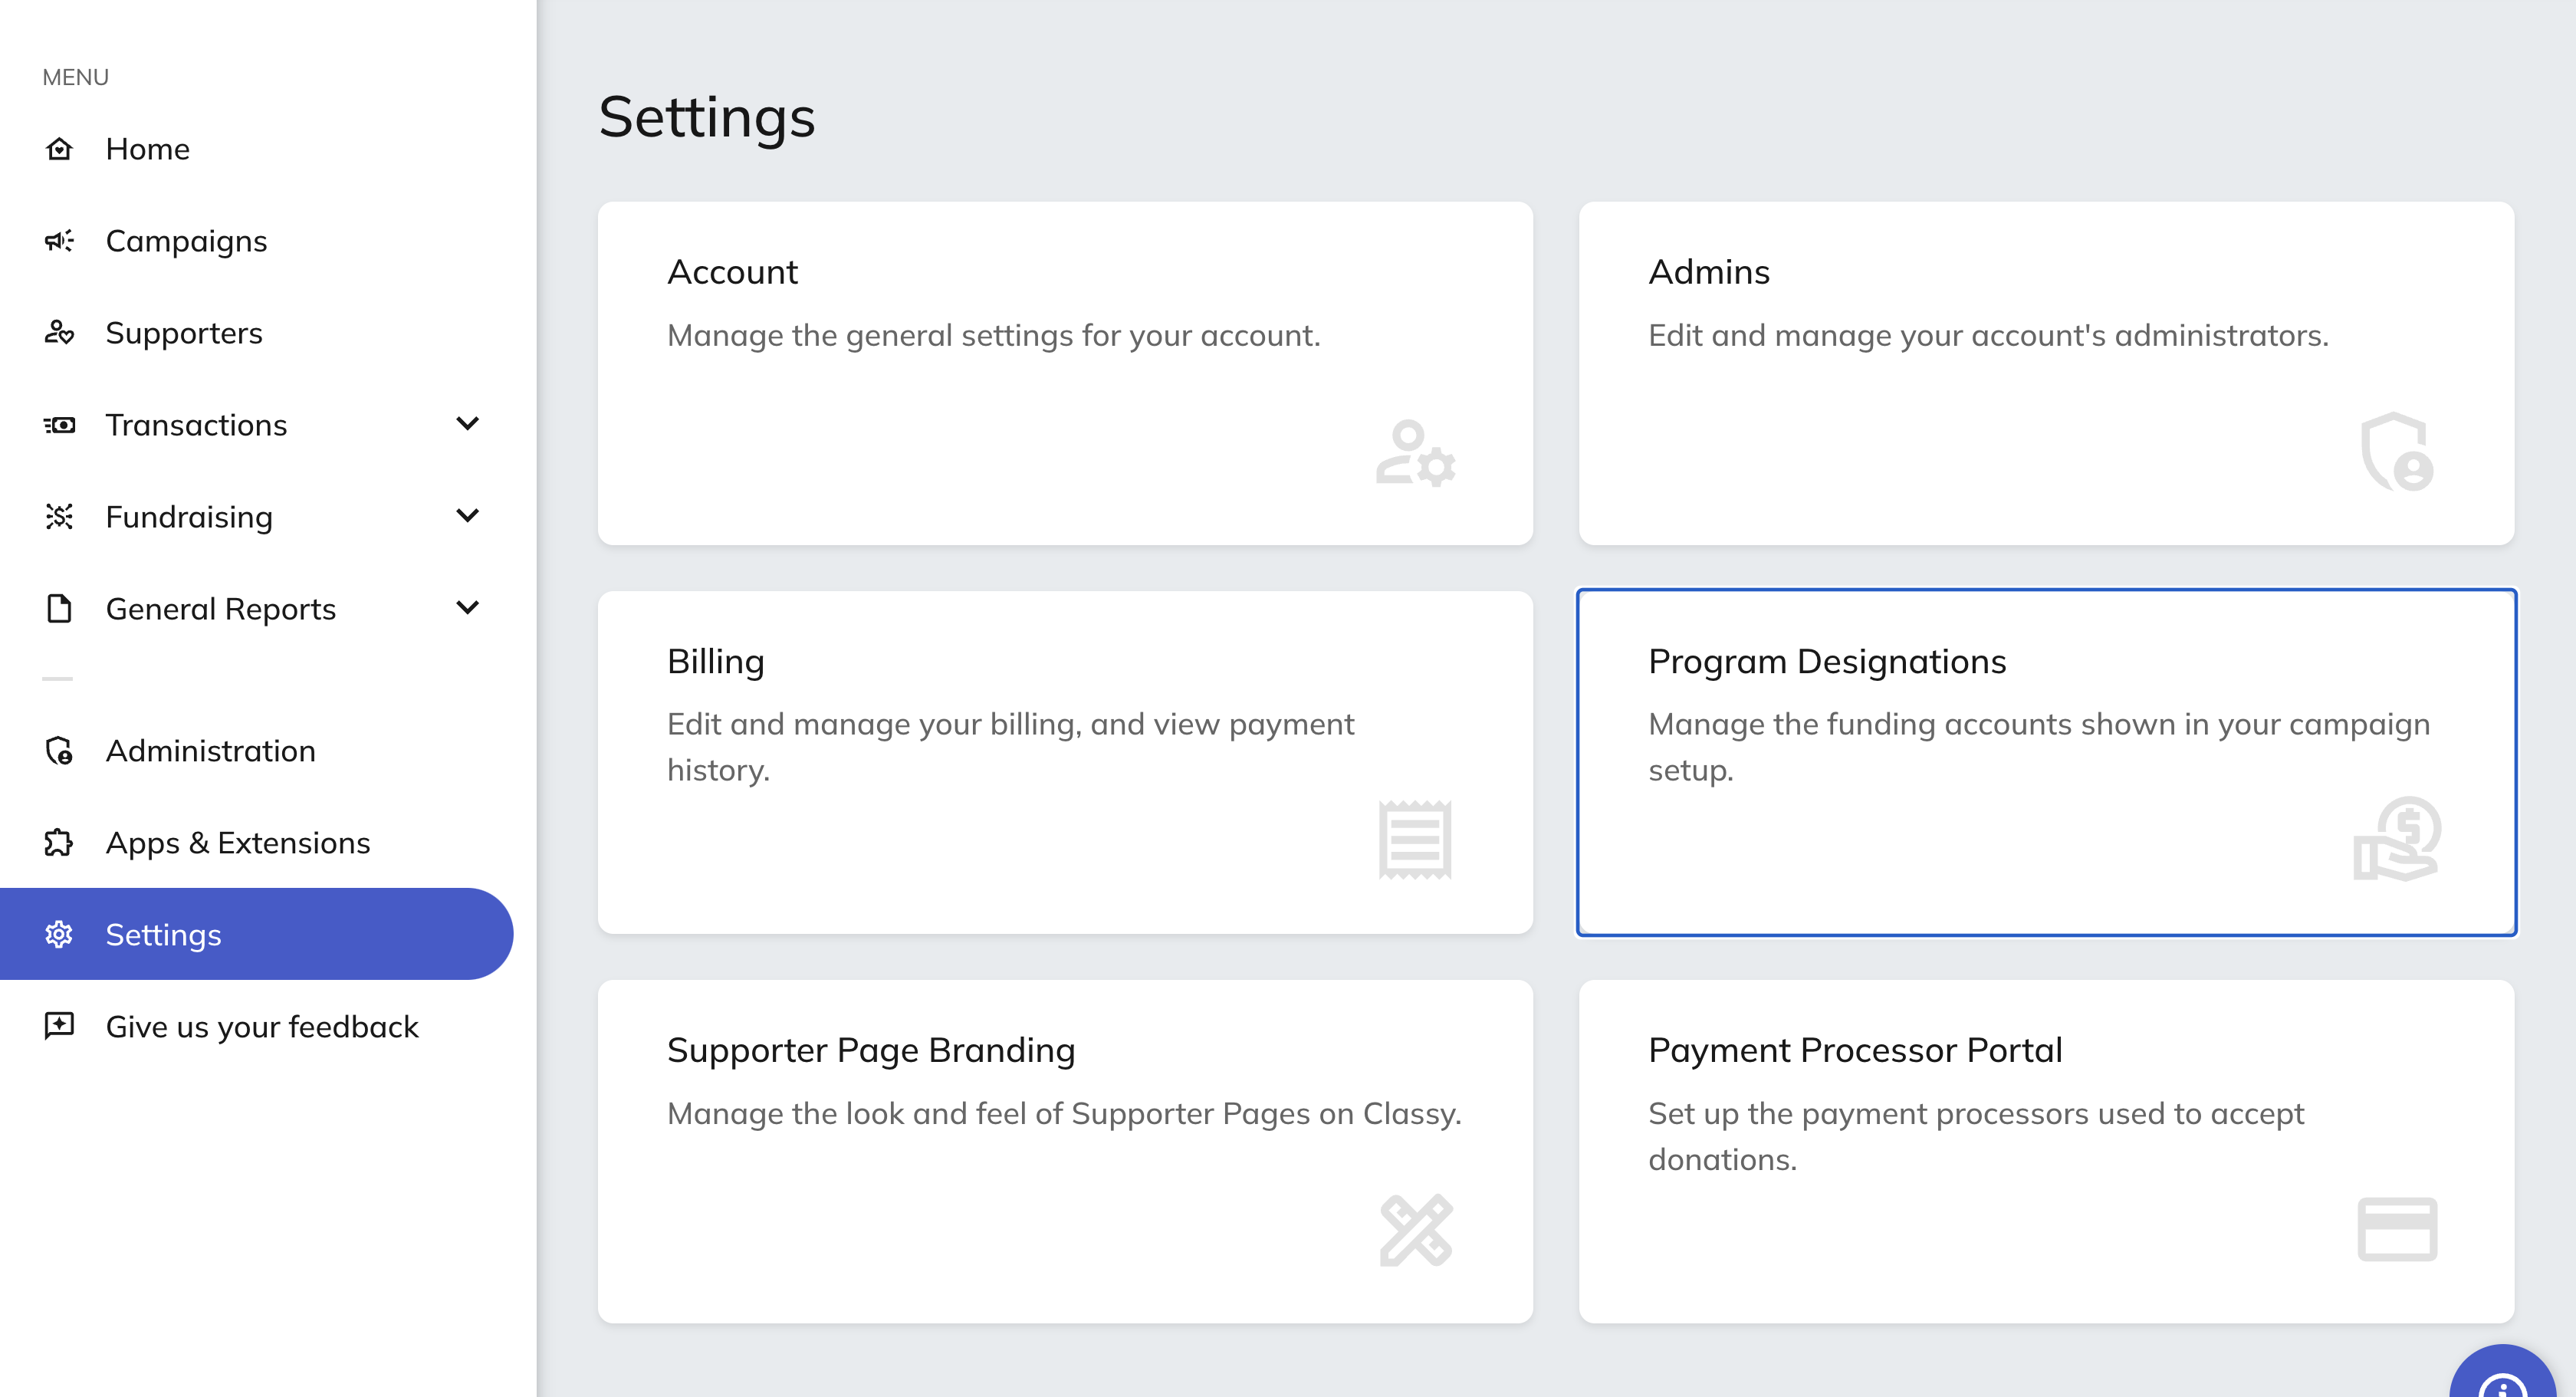Open the Billing card title

[716, 662]
